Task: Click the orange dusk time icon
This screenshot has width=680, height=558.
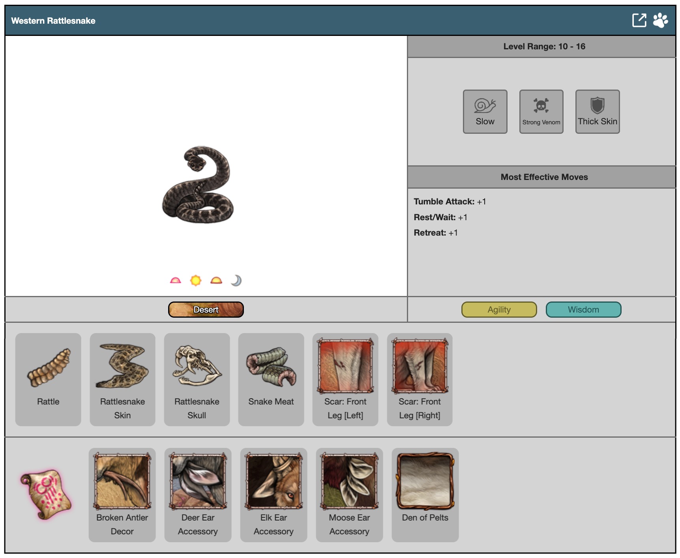Action: click(216, 281)
